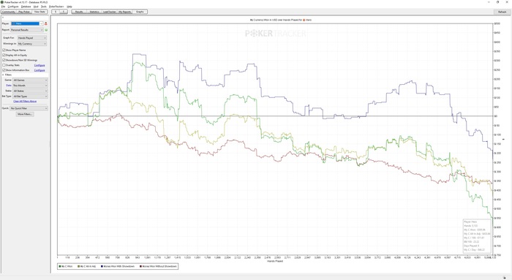Image resolution: width=512 pixels, height=280 pixels.
Task: Click the Clear All Filters Above link
Action: click(x=25, y=101)
